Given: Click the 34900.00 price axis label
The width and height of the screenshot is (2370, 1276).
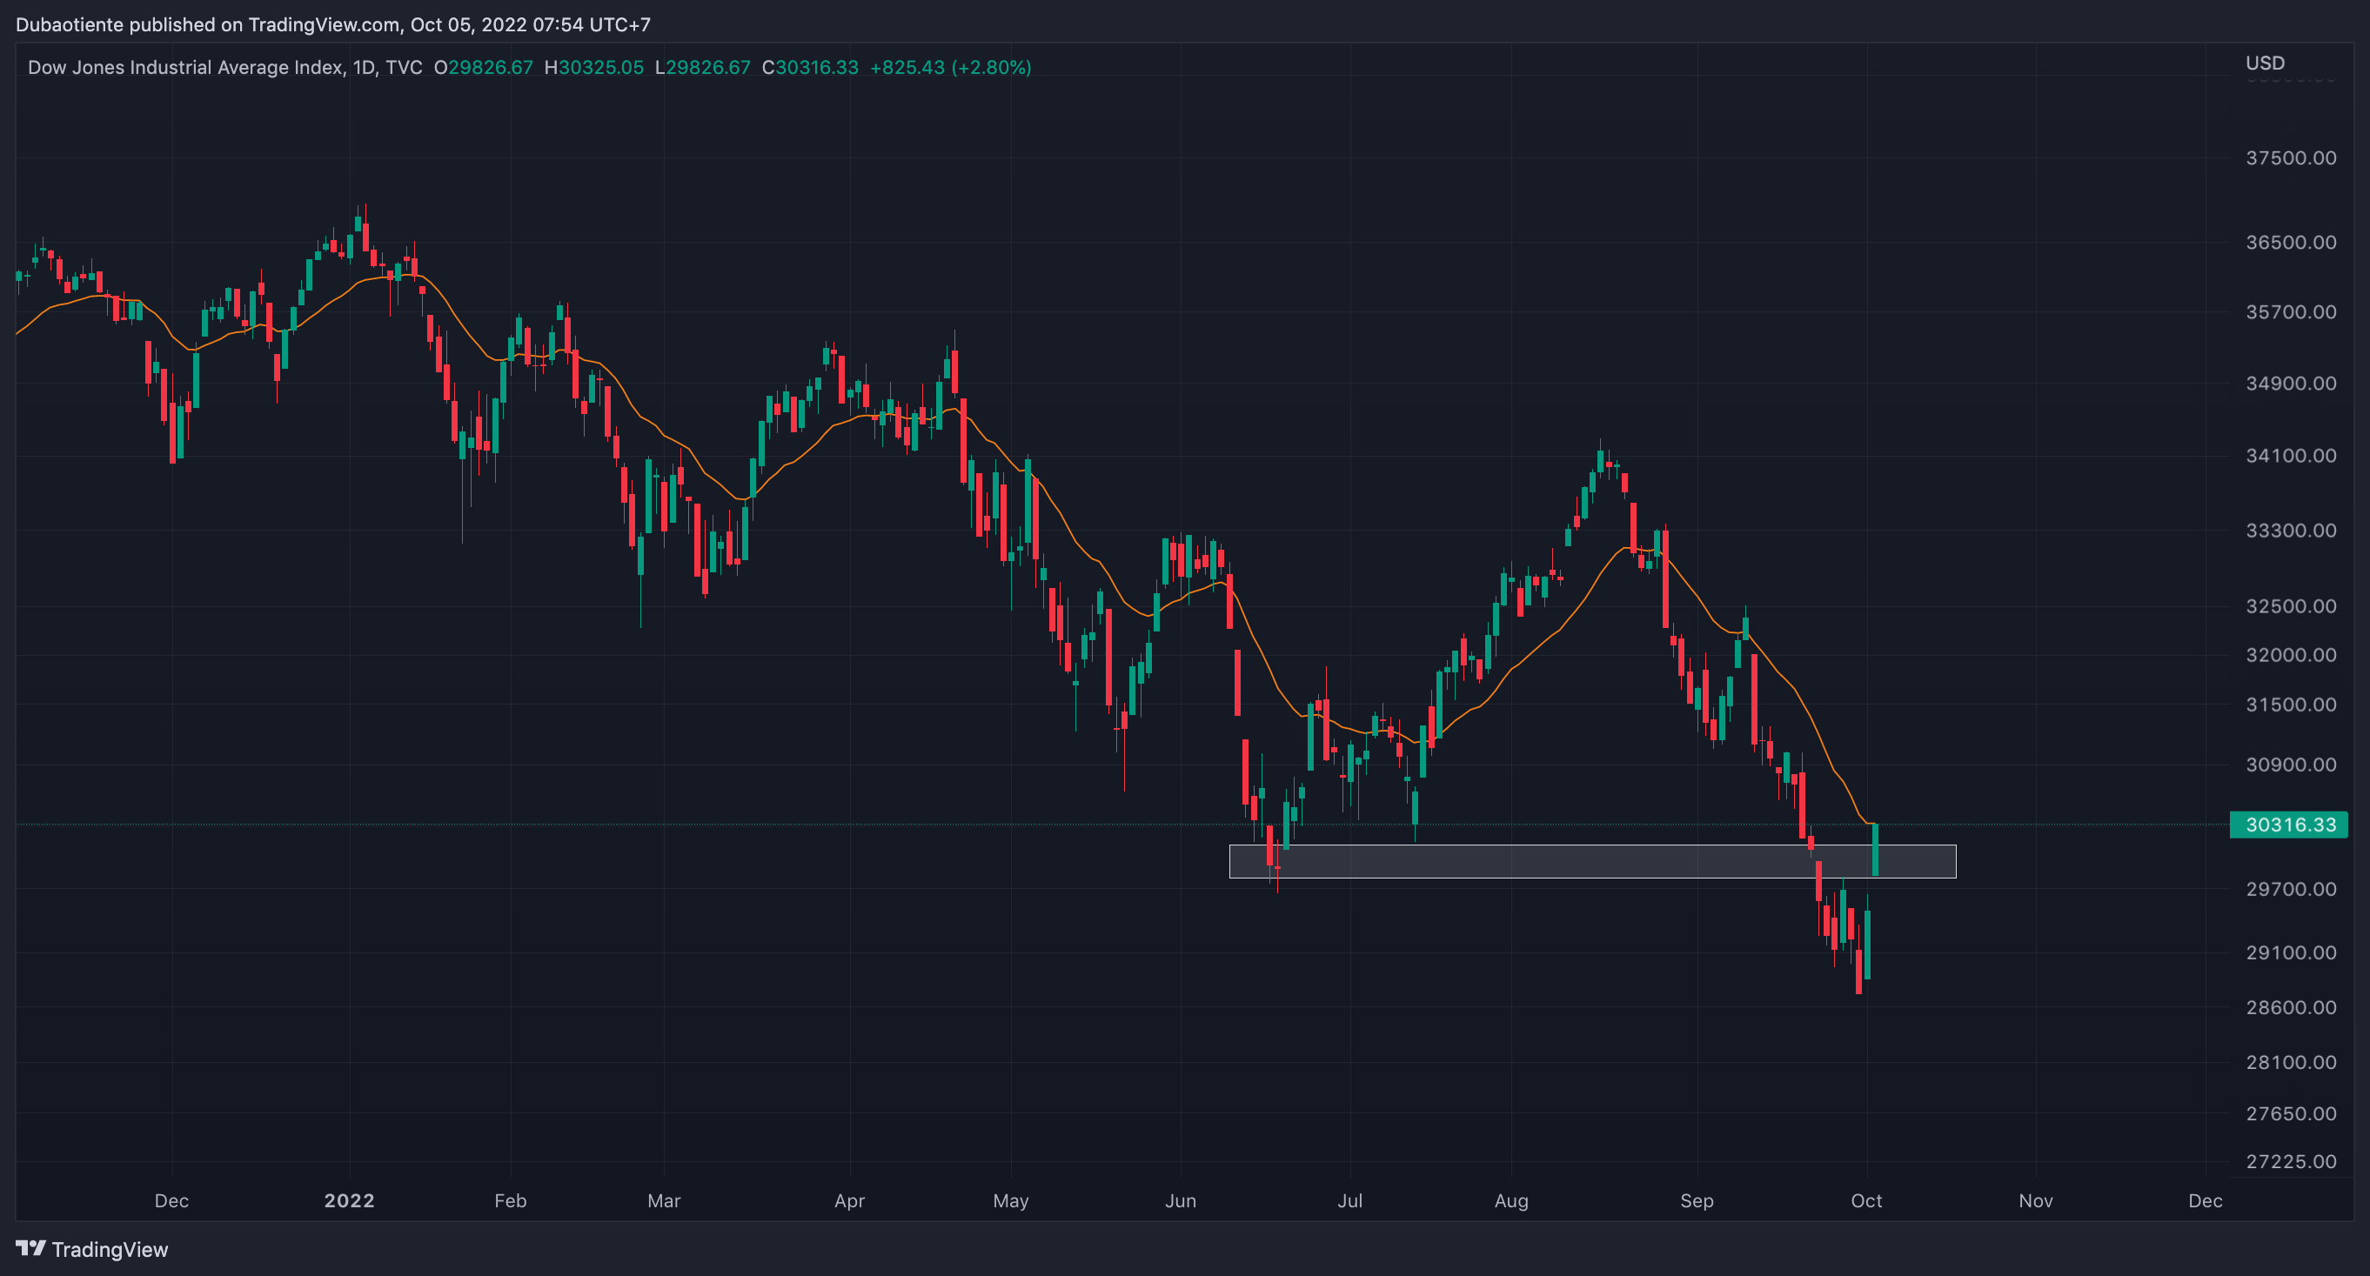Looking at the screenshot, I should pyautogui.click(x=2291, y=383).
